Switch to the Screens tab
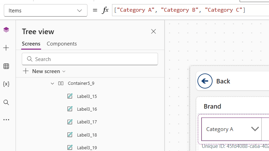Image resolution: width=269 pixels, height=151 pixels. click(31, 44)
